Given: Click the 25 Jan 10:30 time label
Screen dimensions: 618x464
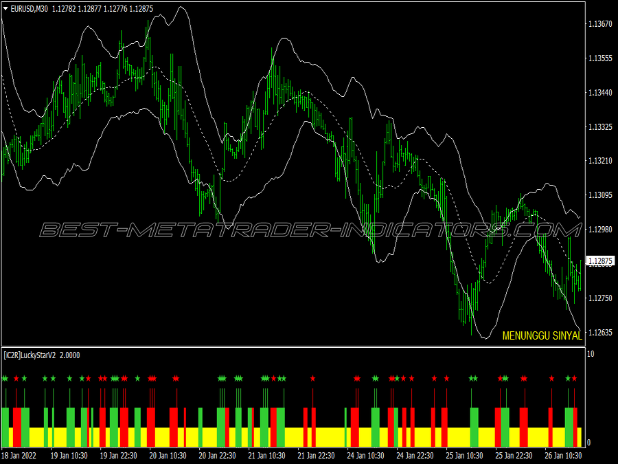Looking at the screenshot, I should point(465,456).
